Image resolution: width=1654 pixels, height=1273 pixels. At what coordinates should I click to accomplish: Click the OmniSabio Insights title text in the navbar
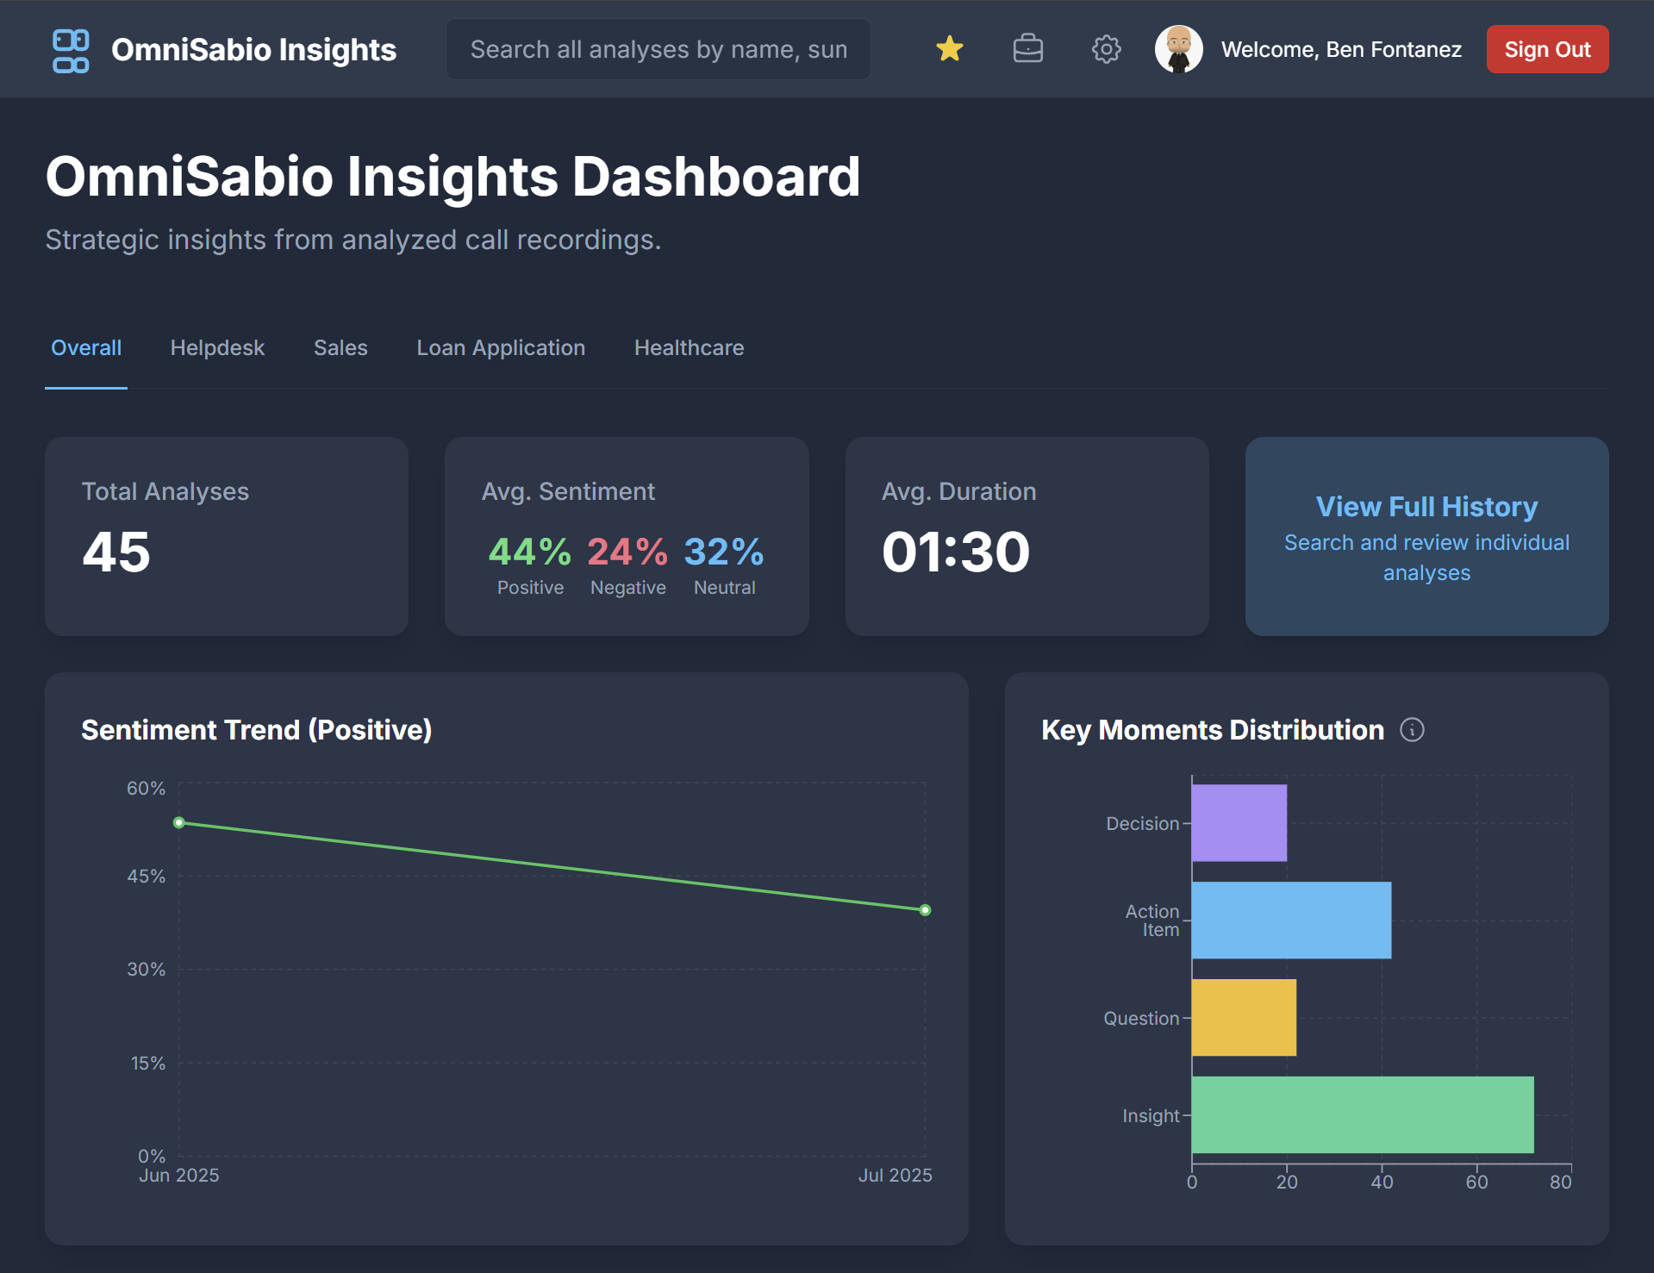click(x=253, y=50)
